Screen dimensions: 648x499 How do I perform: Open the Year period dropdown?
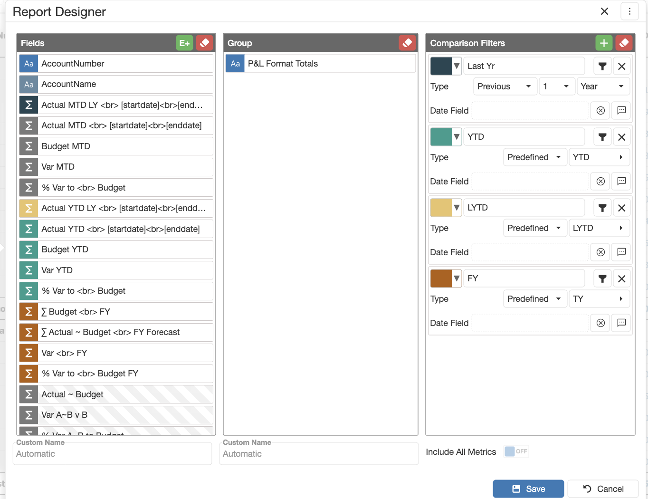(603, 86)
